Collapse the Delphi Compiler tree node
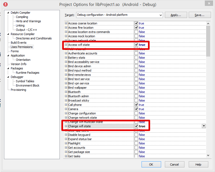This screenshot has height=172, width=215. coord(8,13)
